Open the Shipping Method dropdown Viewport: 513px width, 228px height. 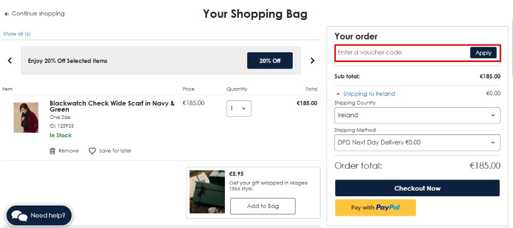417,142
